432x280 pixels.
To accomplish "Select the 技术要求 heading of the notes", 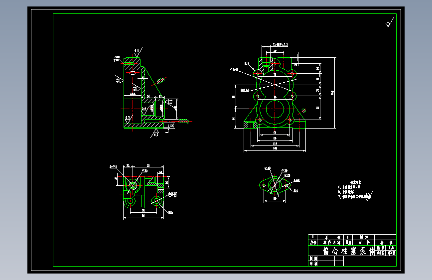I will 356,182.
